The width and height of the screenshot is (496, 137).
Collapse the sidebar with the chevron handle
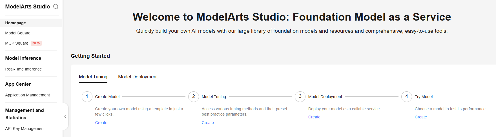(65, 116)
